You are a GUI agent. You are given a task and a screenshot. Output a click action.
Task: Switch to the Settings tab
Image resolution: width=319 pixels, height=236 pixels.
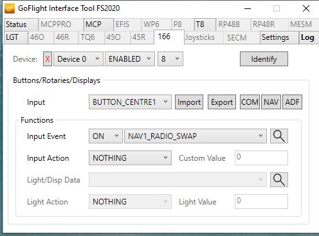279,37
